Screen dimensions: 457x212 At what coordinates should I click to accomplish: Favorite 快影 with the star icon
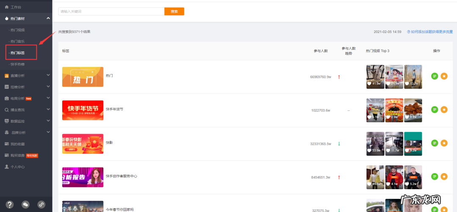click(x=444, y=143)
